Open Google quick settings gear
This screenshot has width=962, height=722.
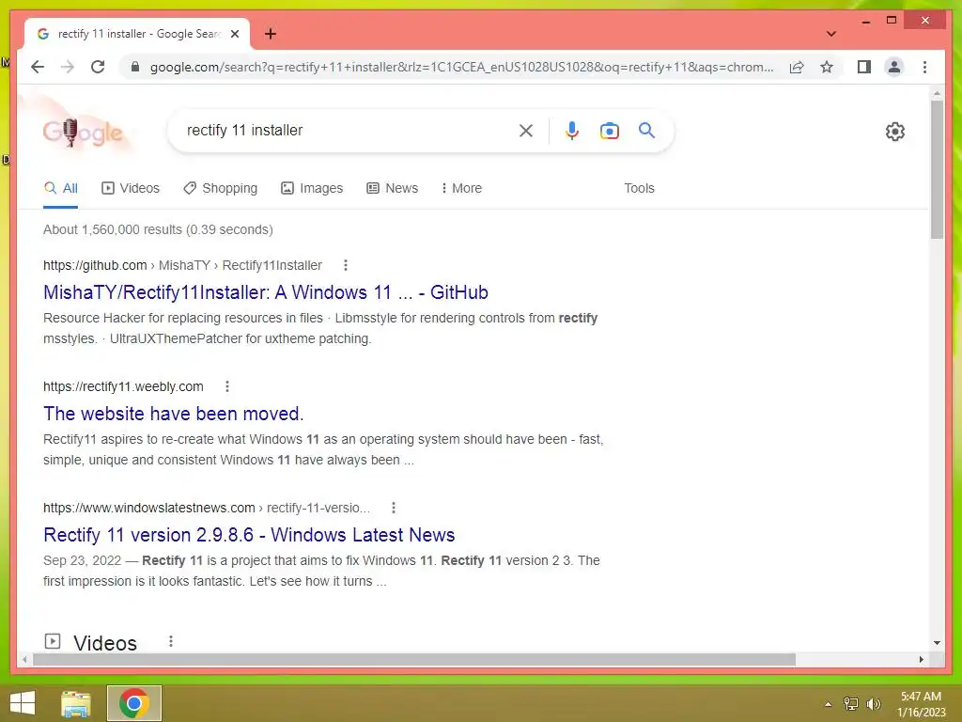[x=894, y=131]
